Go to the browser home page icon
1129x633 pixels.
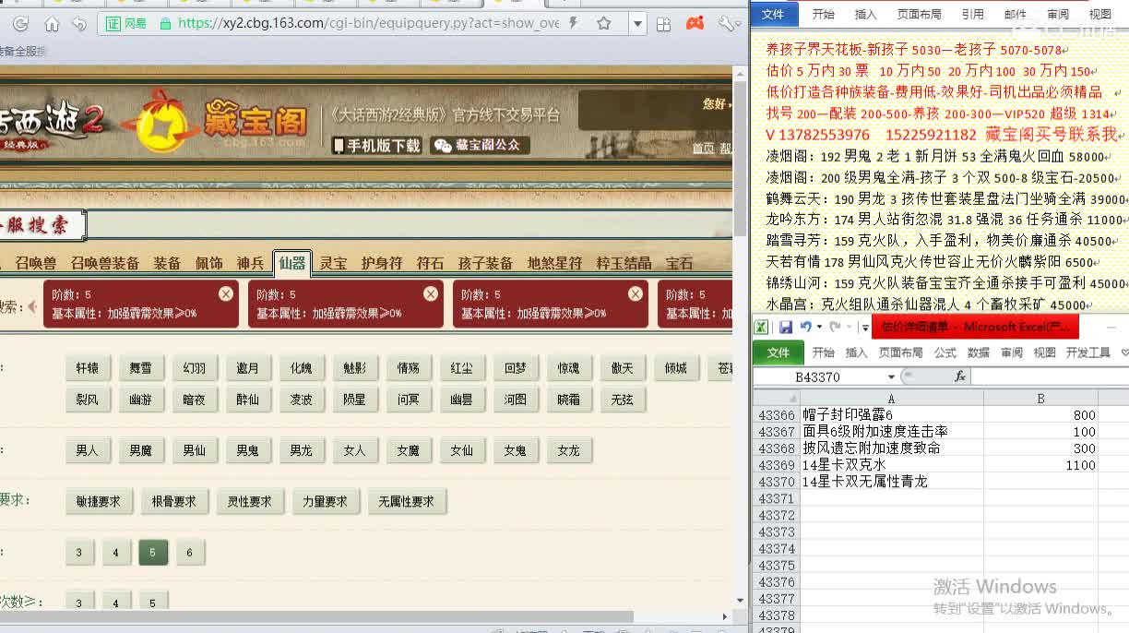(52, 24)
